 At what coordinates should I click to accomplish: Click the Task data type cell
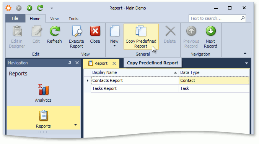(x=214, y=88)
